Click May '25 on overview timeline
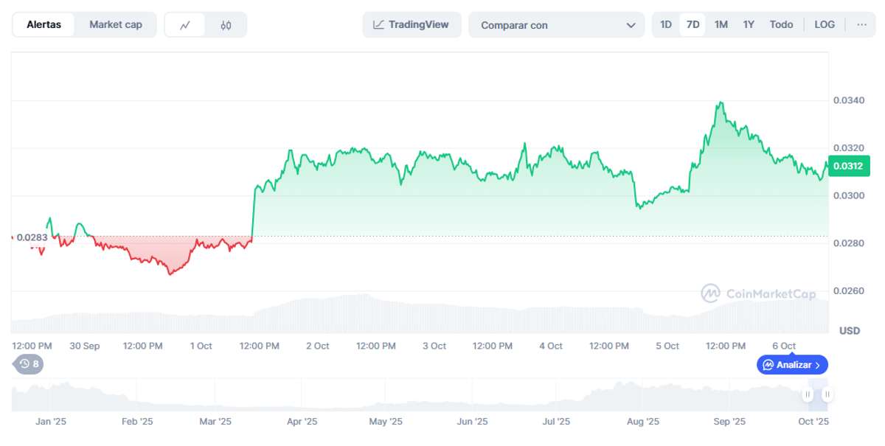The width and height of the screenshot is (885, 446). [386, 422]
